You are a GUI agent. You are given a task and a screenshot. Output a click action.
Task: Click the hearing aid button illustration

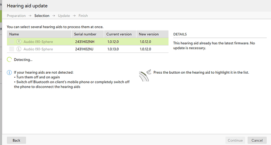coord(145,76)
